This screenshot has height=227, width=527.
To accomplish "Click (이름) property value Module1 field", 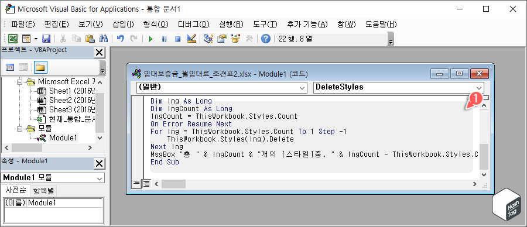I will [x=65, y=203].
